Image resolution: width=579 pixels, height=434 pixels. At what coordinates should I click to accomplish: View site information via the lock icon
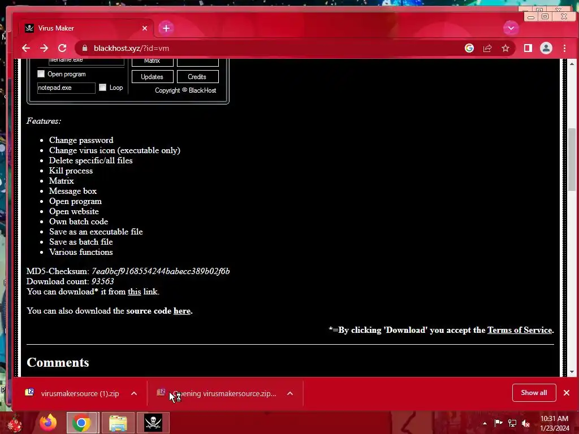[85, 48]
